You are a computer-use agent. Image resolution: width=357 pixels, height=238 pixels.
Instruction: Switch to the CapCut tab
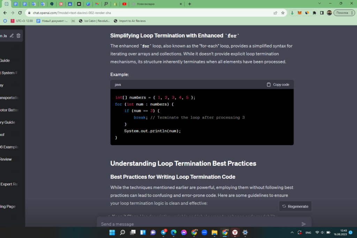point(79,4)
